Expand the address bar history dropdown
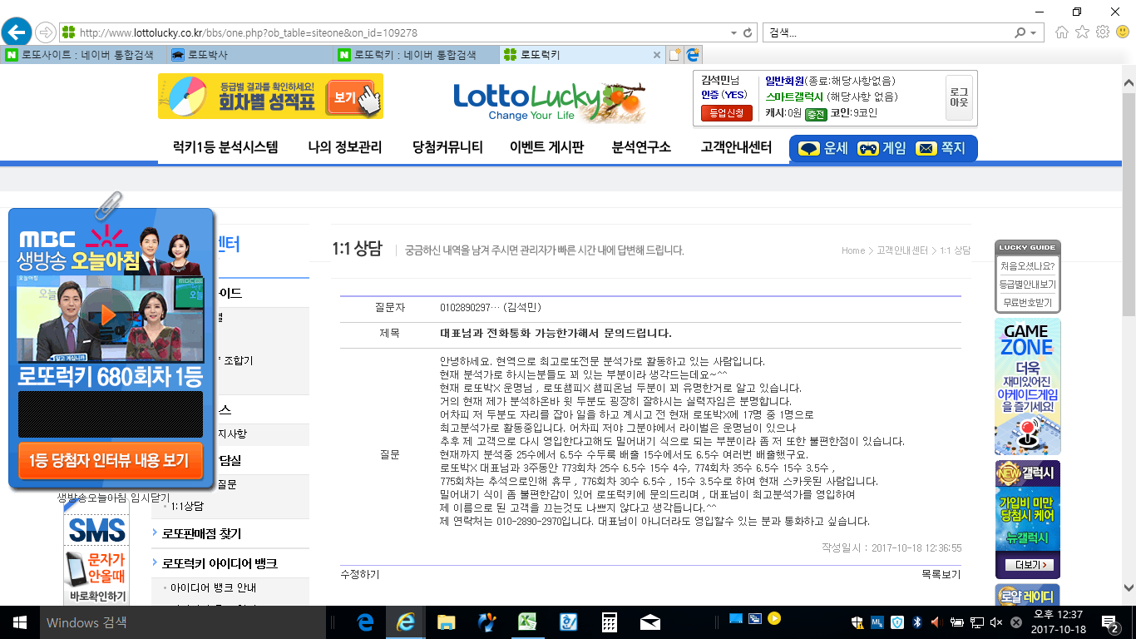This screenshot has height=639, width=1136. [x=733, y=33]
